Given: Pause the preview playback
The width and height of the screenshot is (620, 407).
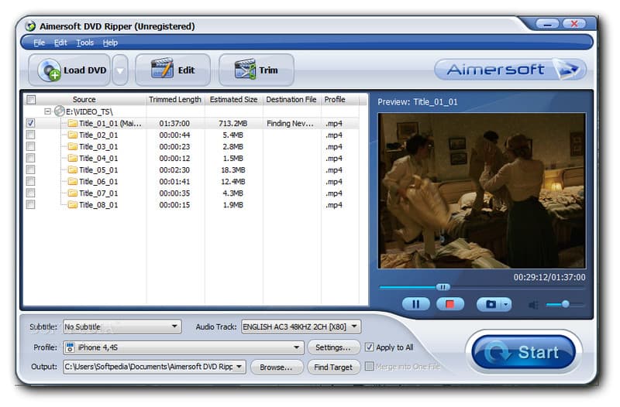Looking at the screenshot, I should pos(415,304).
